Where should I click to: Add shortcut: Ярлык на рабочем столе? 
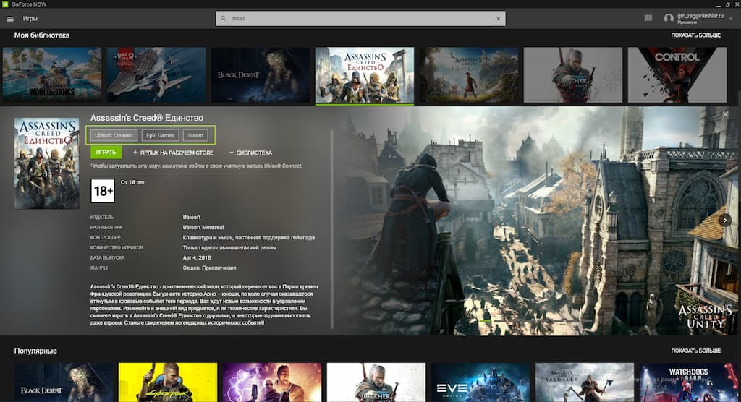coord(173,153)
